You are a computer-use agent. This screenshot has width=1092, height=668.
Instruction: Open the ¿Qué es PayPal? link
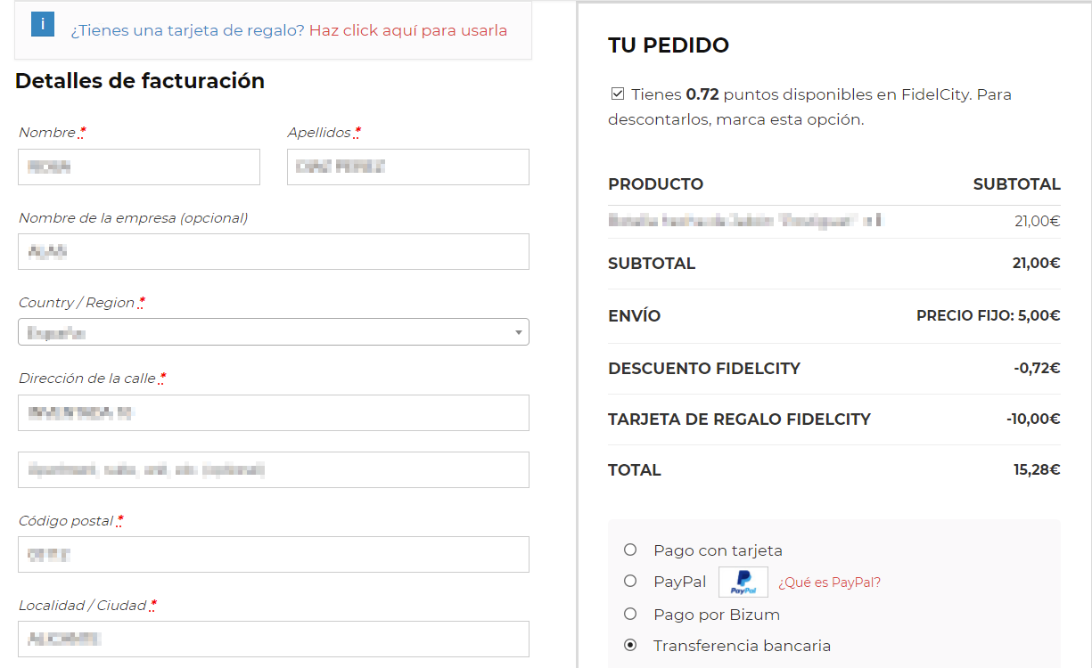click(829, 582)
